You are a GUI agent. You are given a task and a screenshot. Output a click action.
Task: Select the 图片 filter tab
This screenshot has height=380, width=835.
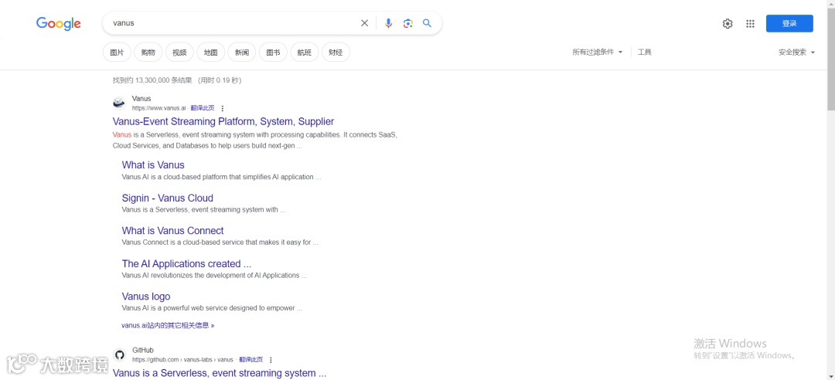coord(118,53)
